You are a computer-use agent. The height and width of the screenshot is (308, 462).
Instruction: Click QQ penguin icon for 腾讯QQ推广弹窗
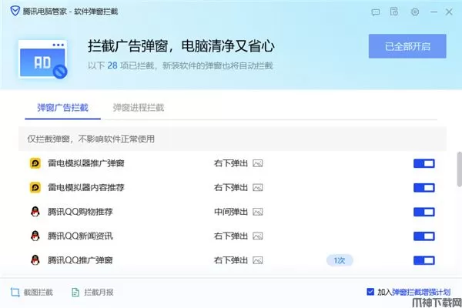click(x=35, y=260)
